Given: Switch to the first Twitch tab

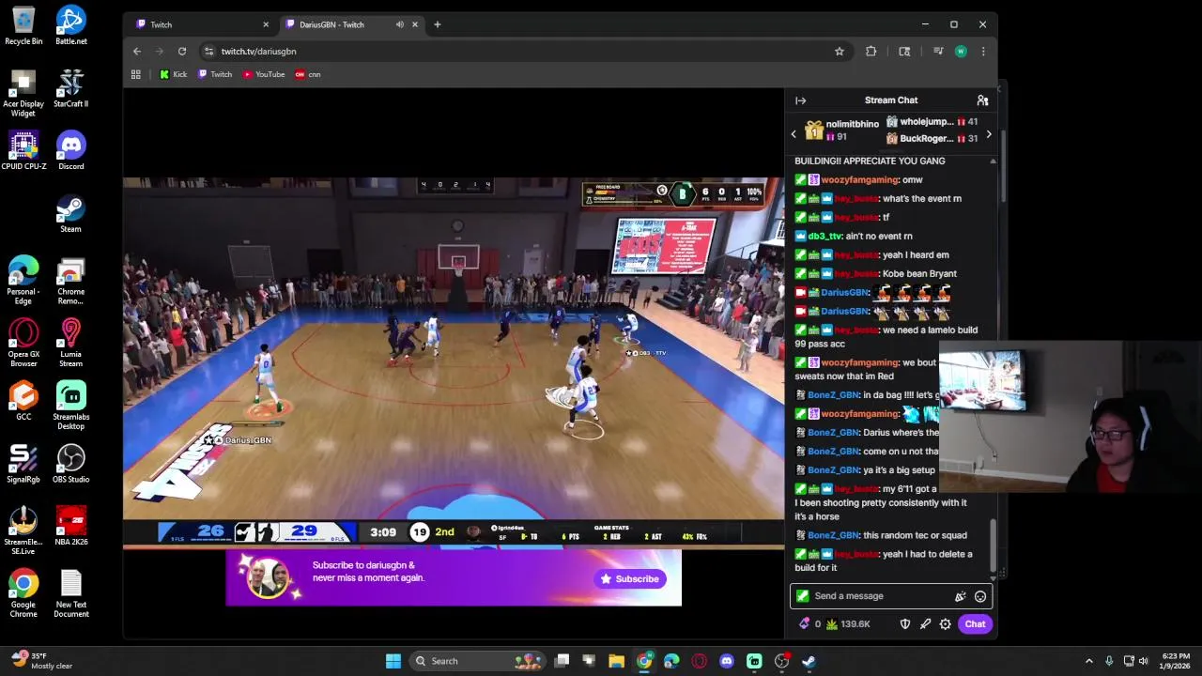Looking at the screenshot, I should [x=199, y=24].
